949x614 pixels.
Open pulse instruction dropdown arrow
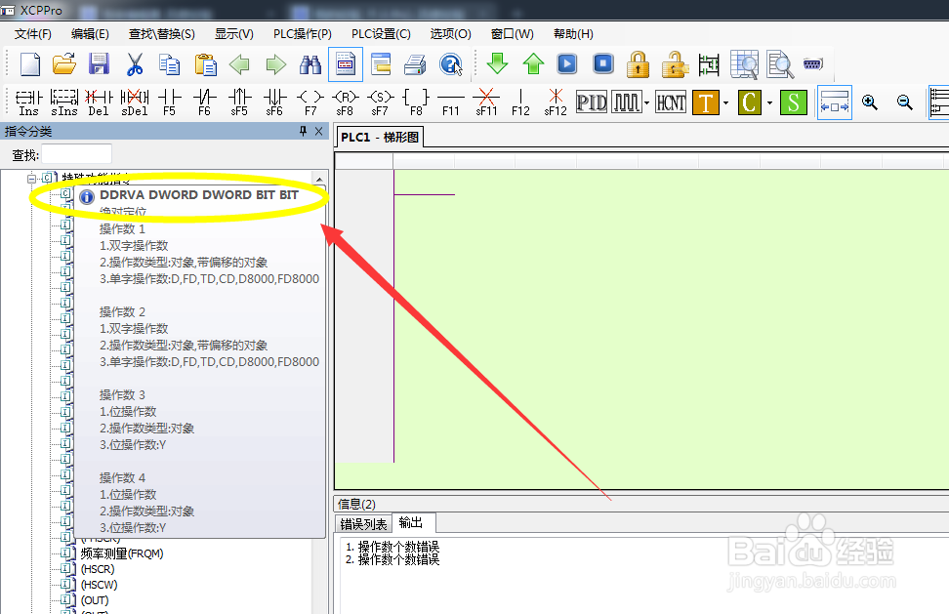[646, 102]
